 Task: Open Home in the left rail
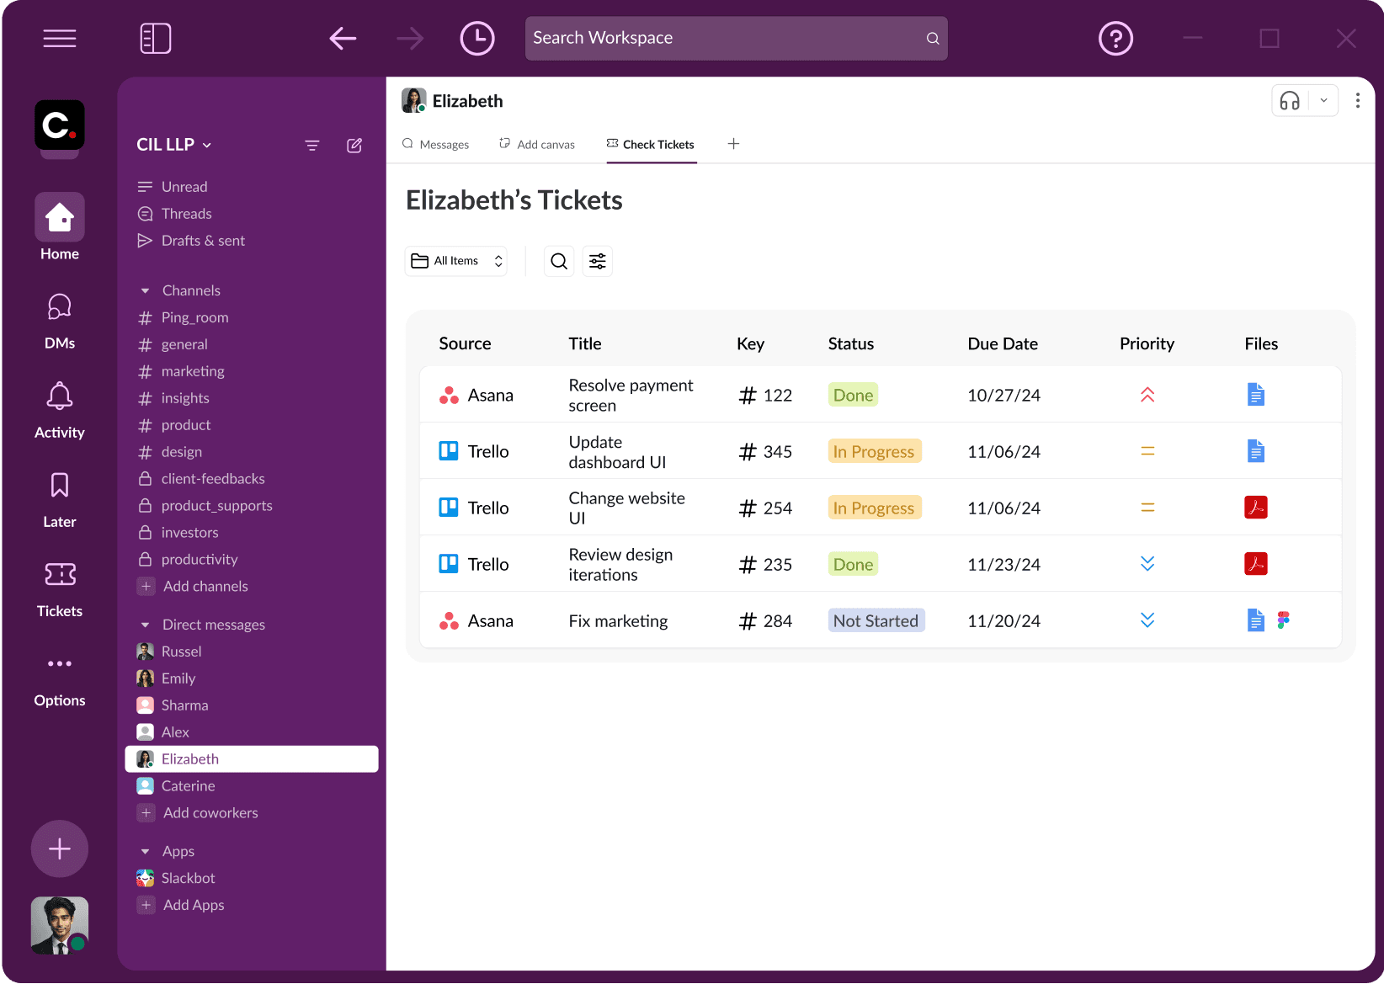60,227
